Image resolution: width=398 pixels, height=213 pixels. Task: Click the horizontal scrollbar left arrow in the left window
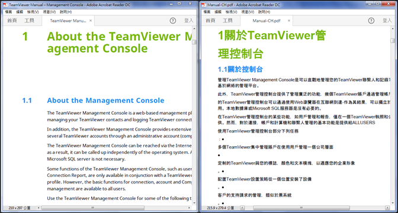point(38,208)
